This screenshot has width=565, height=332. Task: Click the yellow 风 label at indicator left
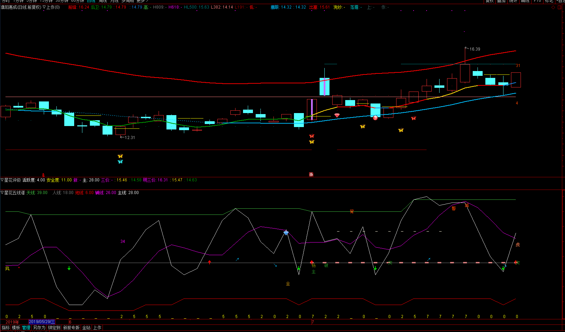pyautogui.click(x=8, y=269)
